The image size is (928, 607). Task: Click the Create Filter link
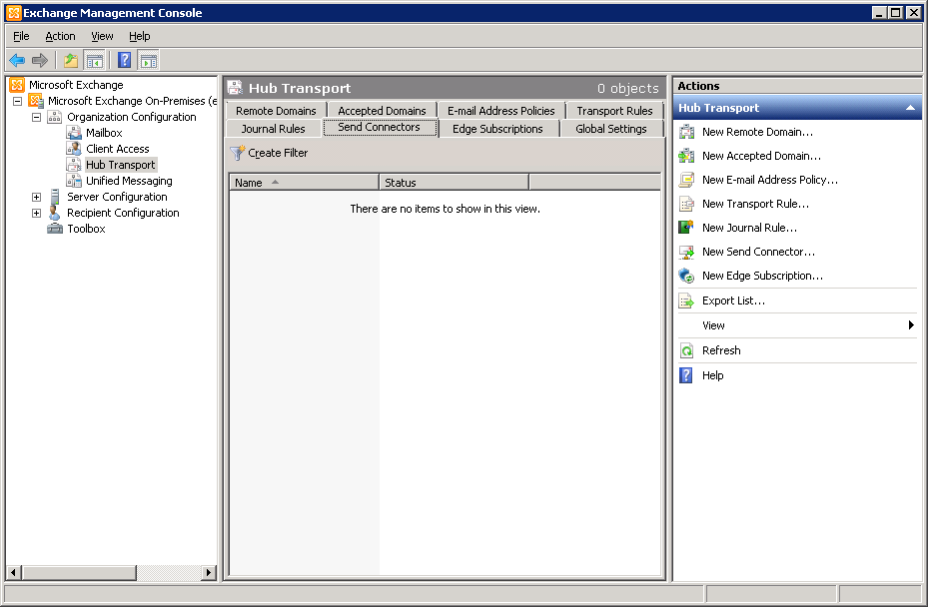[278, 153]
